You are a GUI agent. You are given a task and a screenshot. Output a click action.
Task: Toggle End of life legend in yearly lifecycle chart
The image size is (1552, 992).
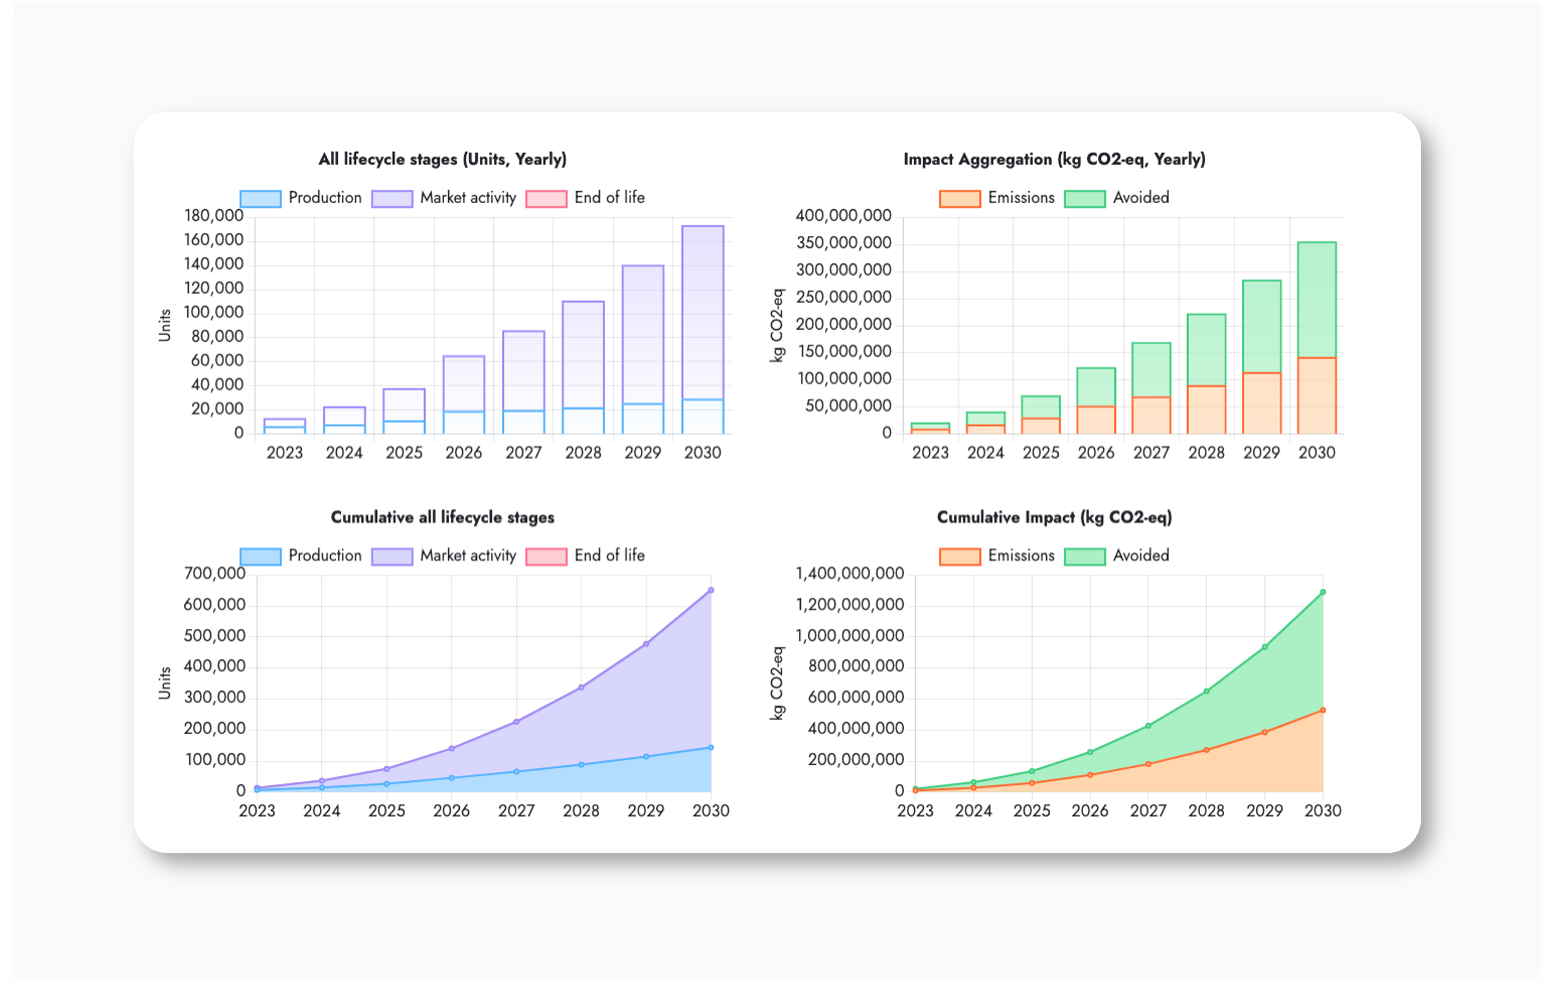coord(585,198)
